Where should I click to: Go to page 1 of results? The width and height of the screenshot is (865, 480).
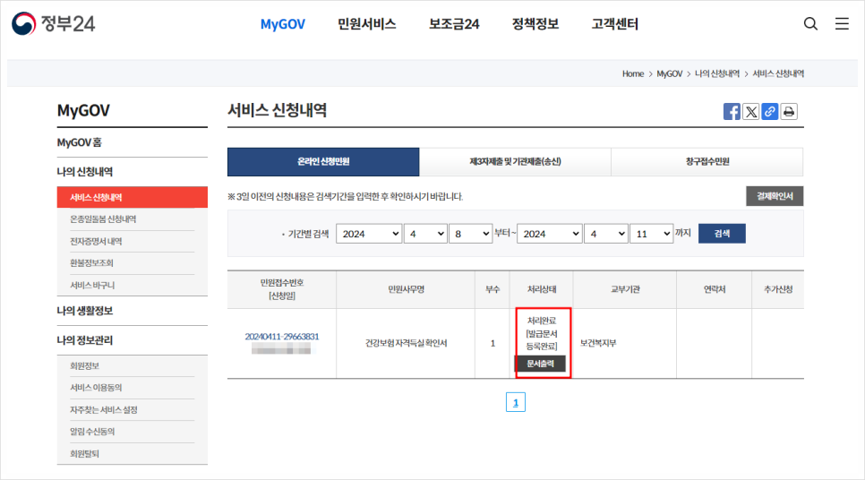516,402
